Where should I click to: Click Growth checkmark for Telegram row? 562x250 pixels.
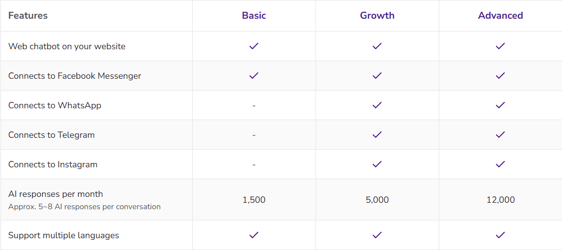click(x=377, y=135)
